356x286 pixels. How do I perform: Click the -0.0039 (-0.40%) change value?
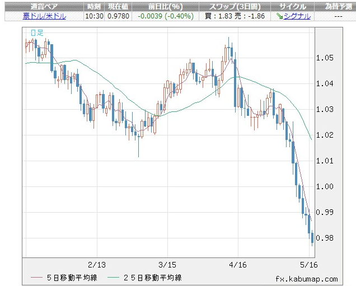(x=165, y=16)
